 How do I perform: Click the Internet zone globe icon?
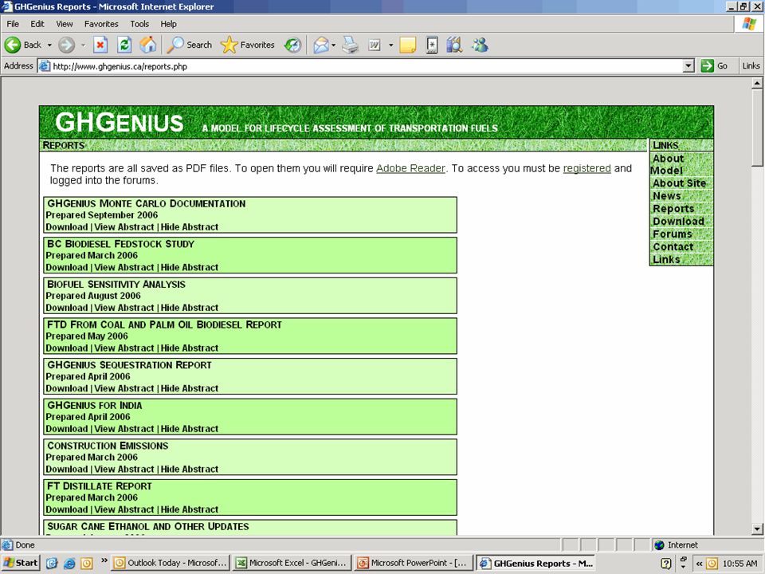[659, 545]
